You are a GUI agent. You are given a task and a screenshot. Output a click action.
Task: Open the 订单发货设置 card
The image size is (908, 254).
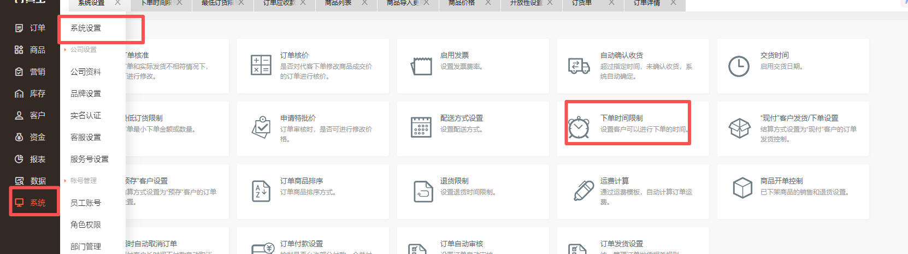click(x=633, y=240)
